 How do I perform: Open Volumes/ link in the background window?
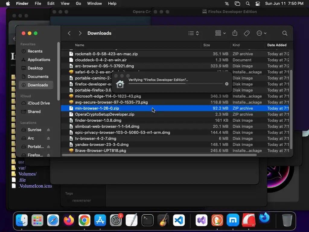[27, 174]
